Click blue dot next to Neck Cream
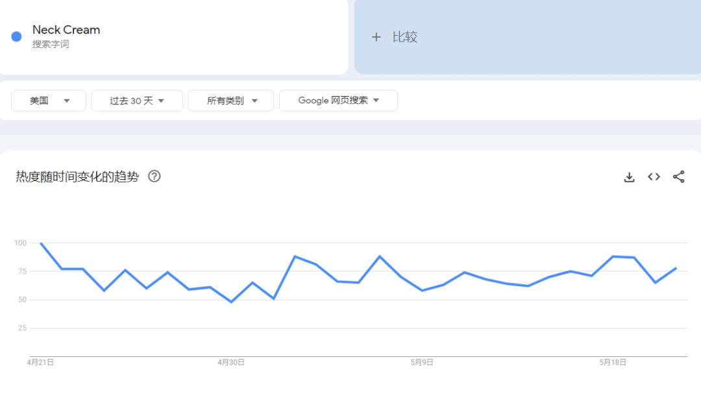701x405 pixels. 17,36
